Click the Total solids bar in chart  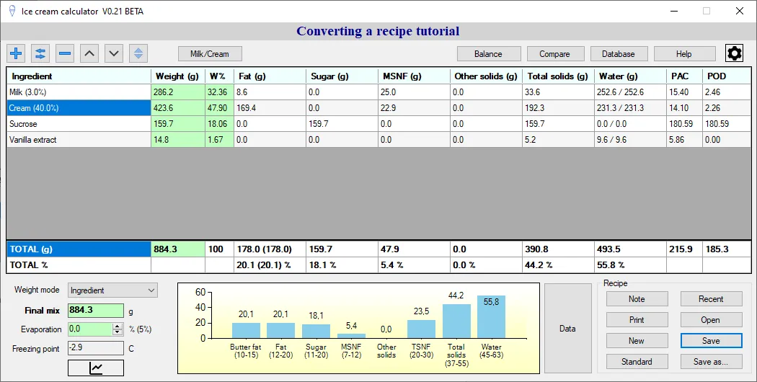[x=456, y=321]
